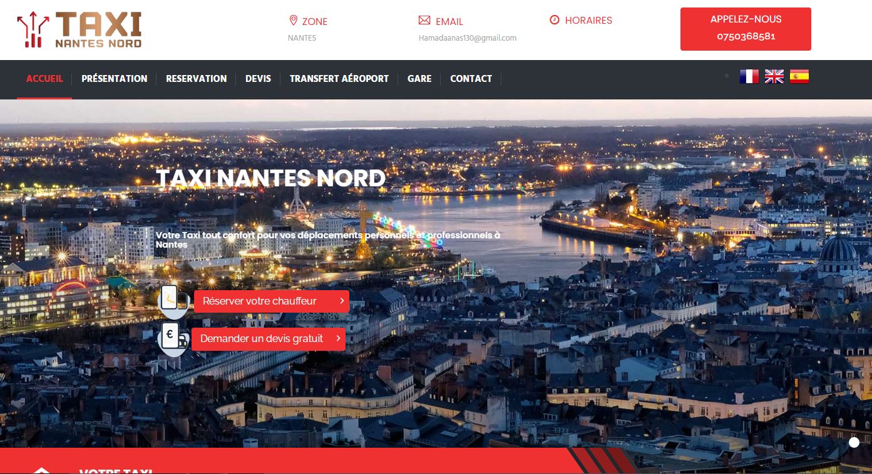The width and height of the screenshot is (872, 474).
Task: Open the Contact page
Action: click(x=471, y=79)
